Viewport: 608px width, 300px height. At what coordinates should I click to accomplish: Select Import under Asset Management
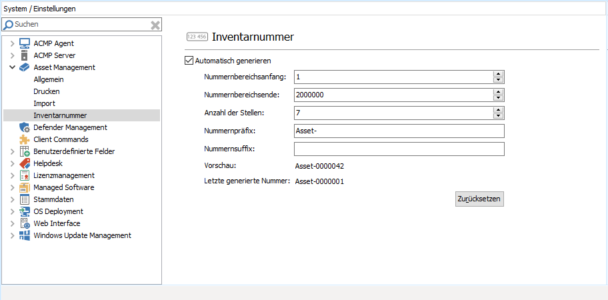(x=44, y=103)
